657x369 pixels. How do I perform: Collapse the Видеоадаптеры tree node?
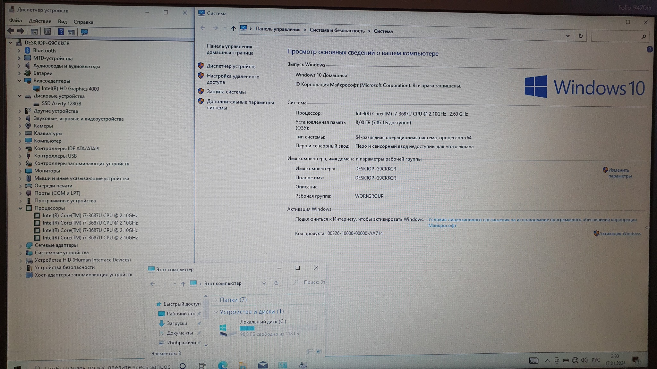pyautogui.click(x=19, y=81)
